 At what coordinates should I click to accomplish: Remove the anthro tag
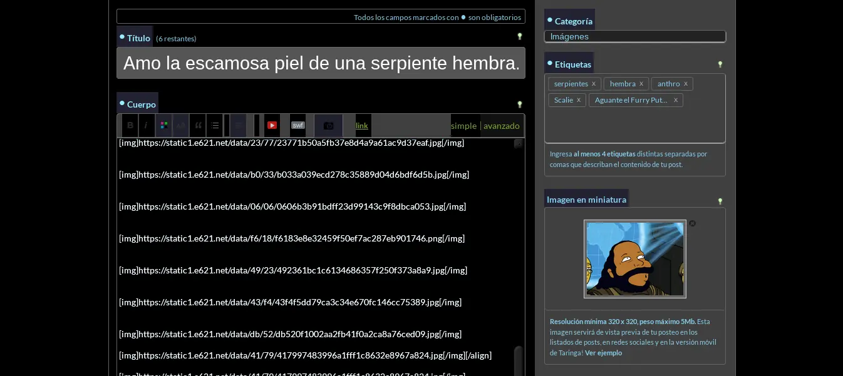pos(686,84)
